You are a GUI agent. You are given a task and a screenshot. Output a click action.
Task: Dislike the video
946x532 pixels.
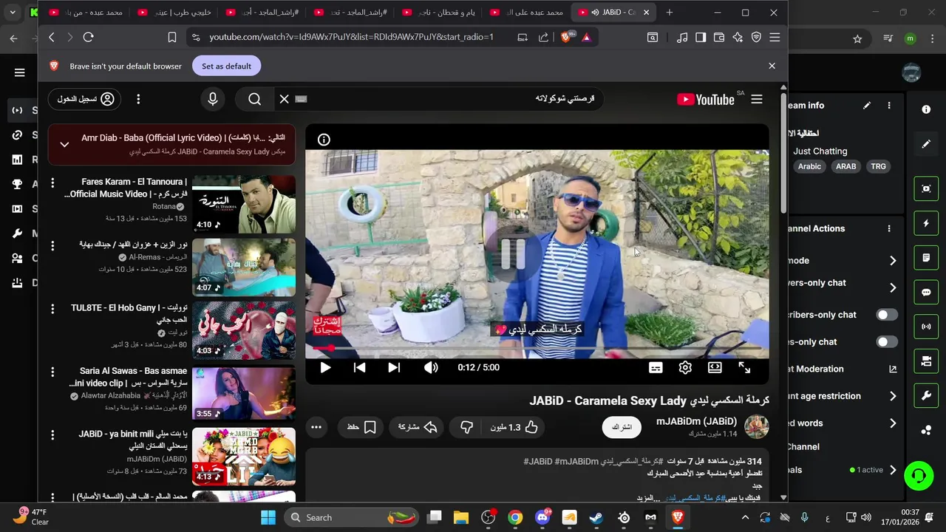(466, 427)
